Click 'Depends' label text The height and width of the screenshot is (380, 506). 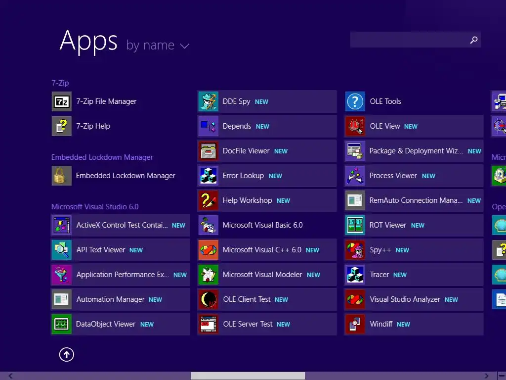pyautogui.click(x=237, y=126)
